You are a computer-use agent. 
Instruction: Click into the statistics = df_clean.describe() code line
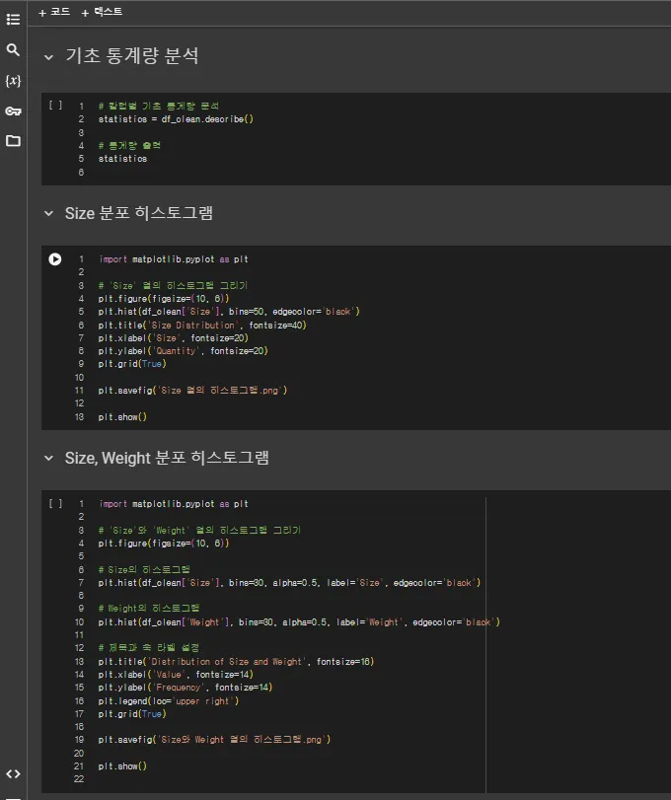(x=176, y=118)
